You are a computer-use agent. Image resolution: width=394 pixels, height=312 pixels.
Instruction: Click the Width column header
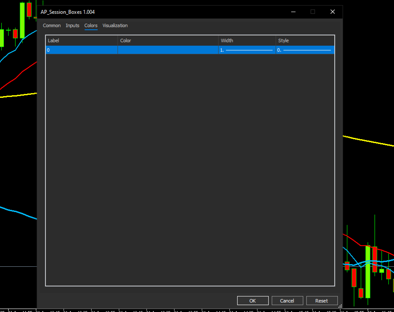pos(247,41)
